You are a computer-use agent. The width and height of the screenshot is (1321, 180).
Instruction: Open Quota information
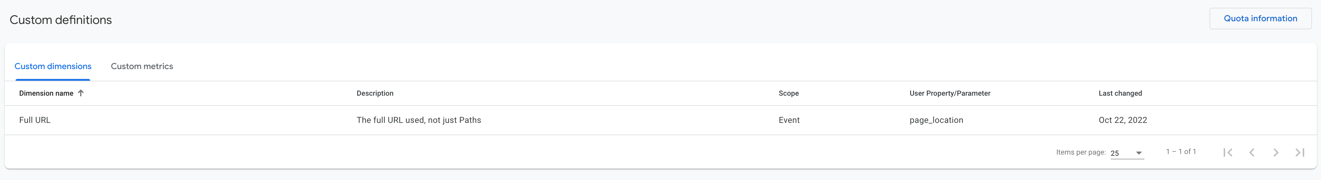(x=1261, y=18)
